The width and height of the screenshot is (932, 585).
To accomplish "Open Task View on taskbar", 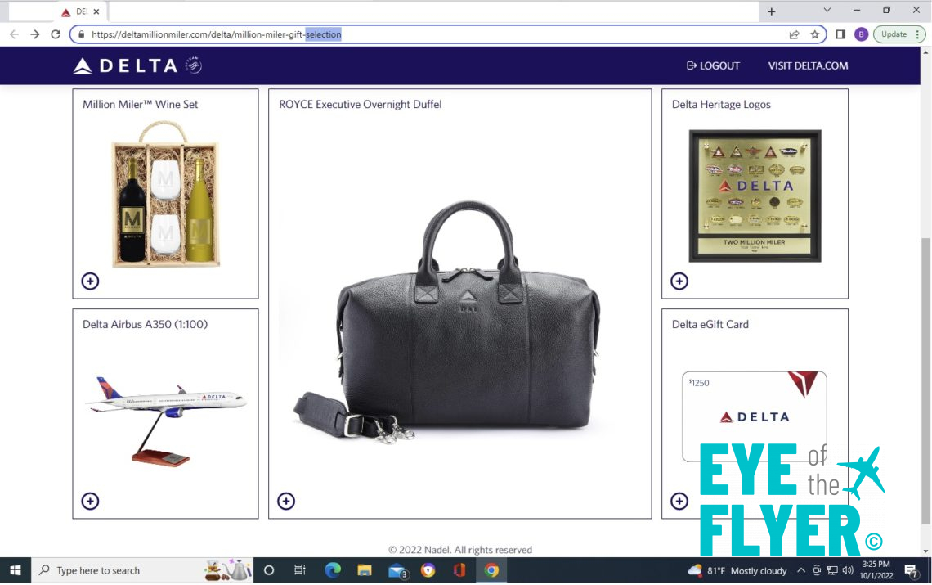I will click(x=299, y=570).
